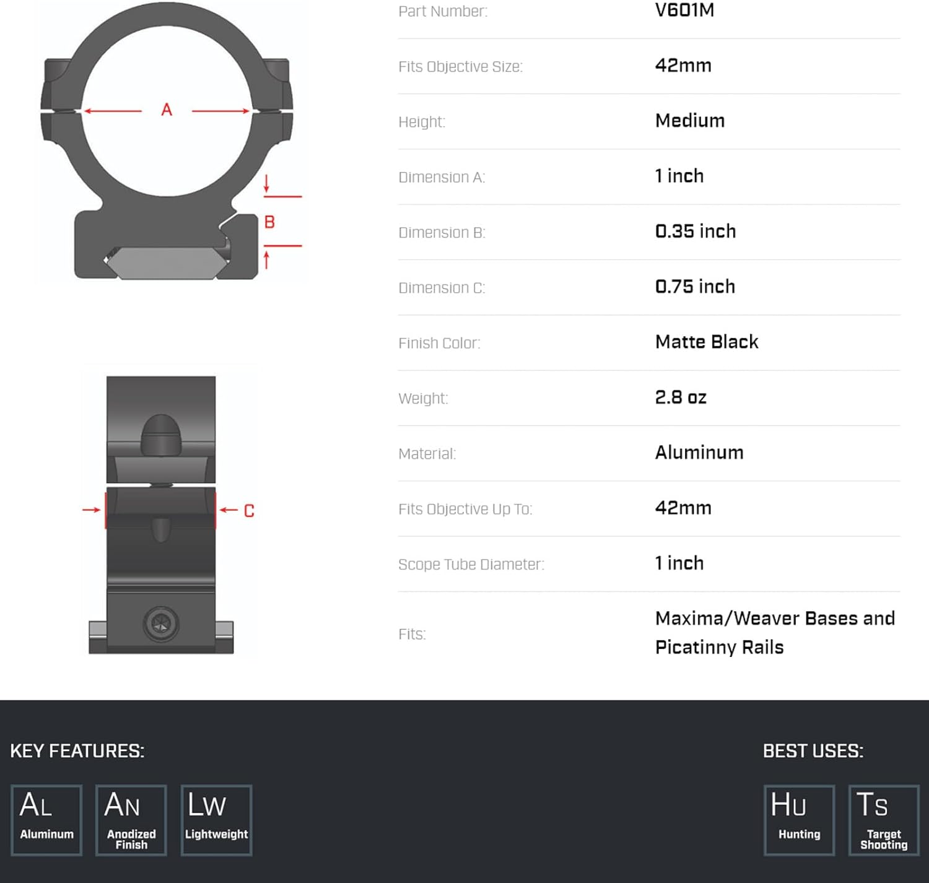Click the Material label

pyautogui.click(x=427, y=454)
